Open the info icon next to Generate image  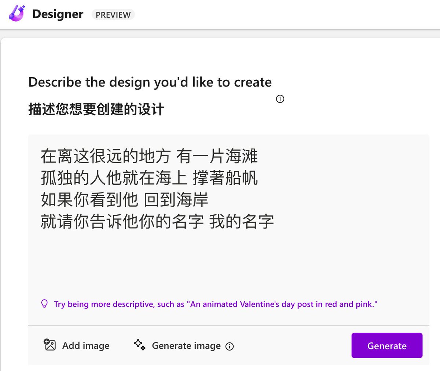230,346
